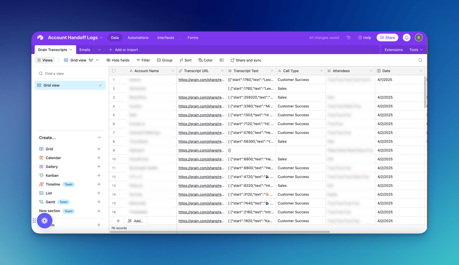Image resolution: width=459 pixels, height=265 pixels.
Task: Click the Share button
Action: (387, 37)
